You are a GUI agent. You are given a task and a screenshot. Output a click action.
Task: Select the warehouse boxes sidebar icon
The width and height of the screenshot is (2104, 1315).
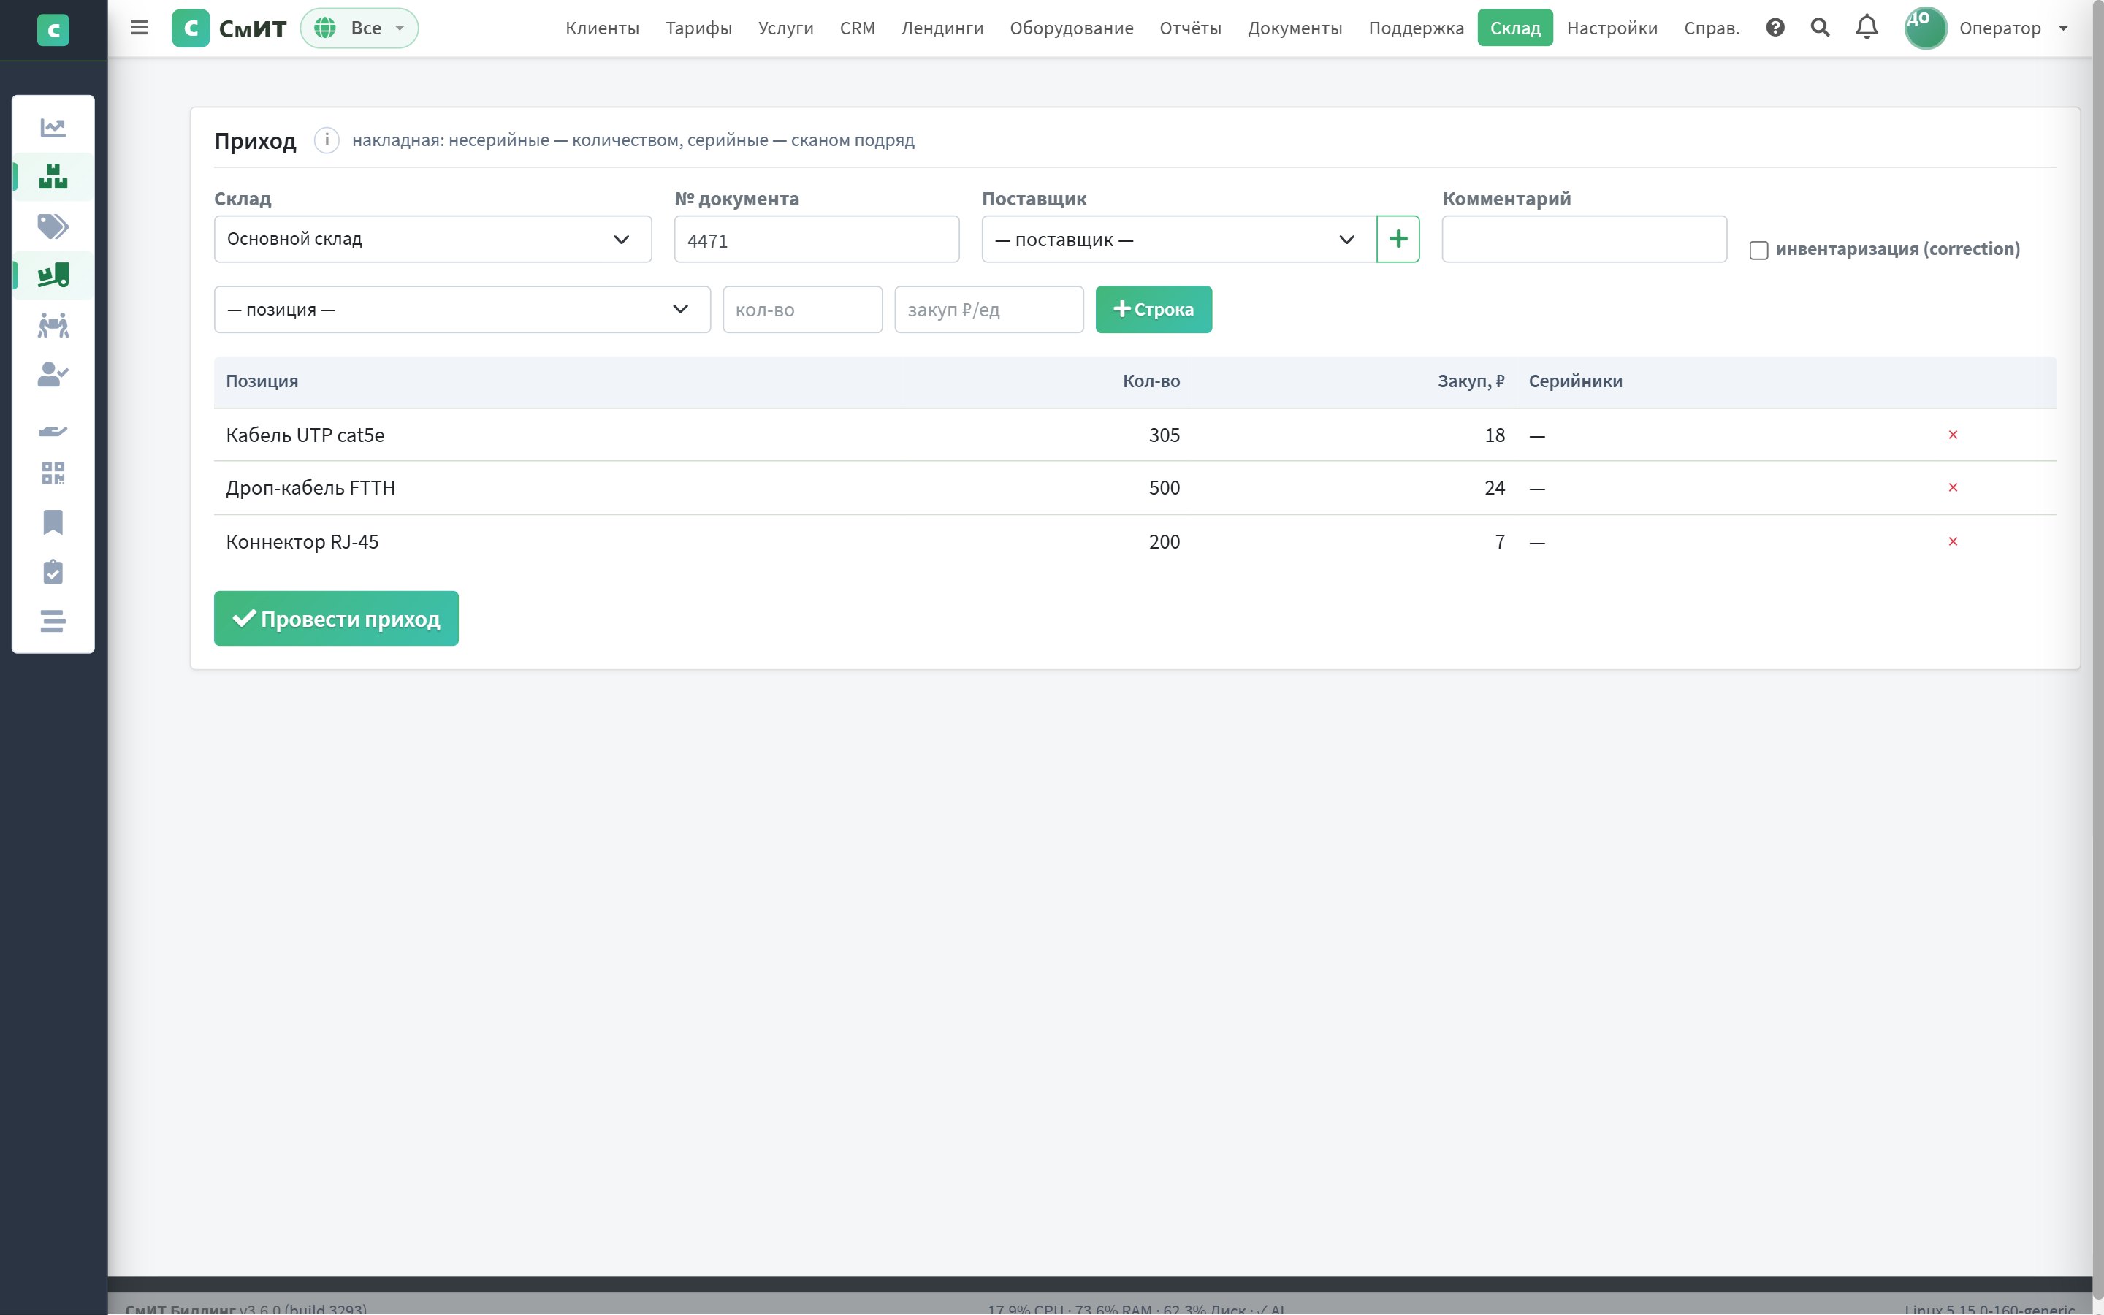point(53,177)
